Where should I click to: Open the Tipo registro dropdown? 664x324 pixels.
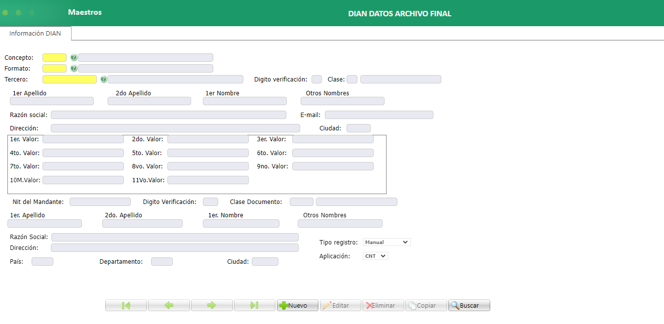click(x=387, y=242)
